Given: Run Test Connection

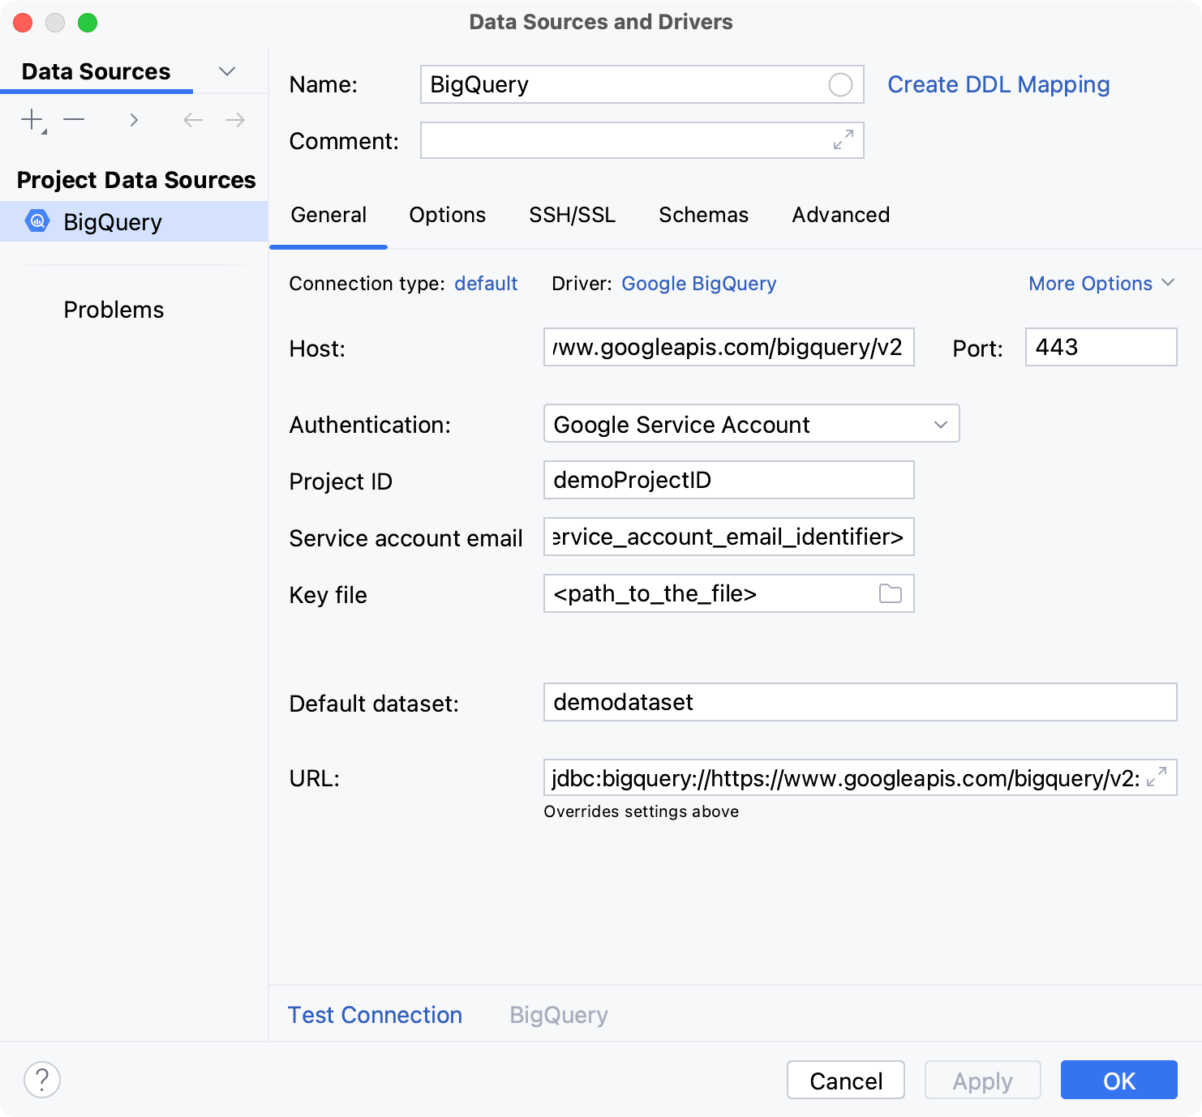Looking at the screenshot, I should click(375, 1015).
